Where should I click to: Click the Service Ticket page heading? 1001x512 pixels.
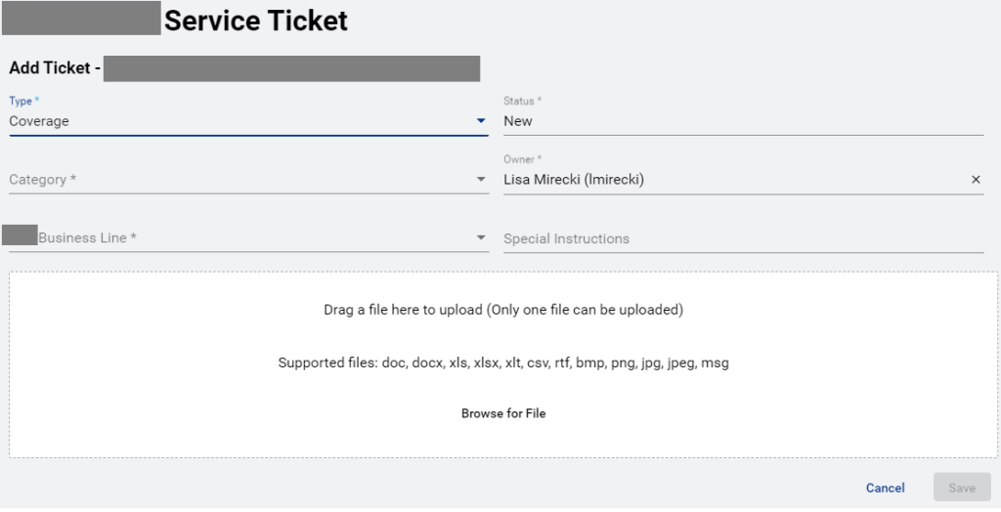pos(256,20)
